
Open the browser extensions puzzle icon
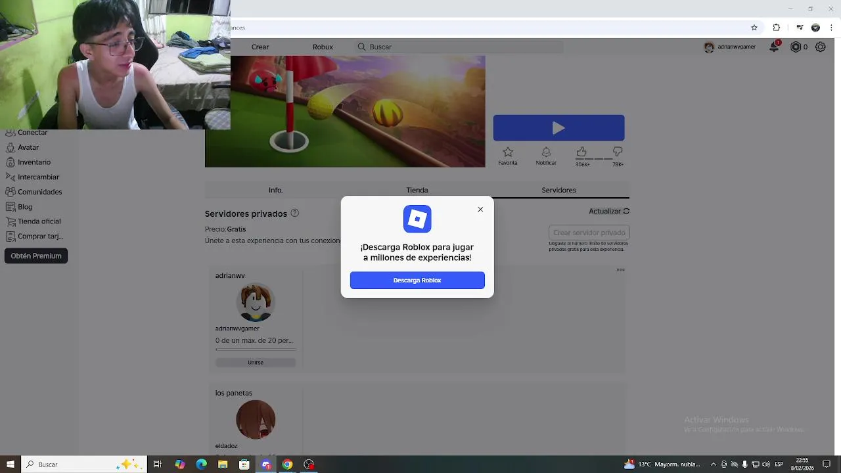click(x=777, y=28)
